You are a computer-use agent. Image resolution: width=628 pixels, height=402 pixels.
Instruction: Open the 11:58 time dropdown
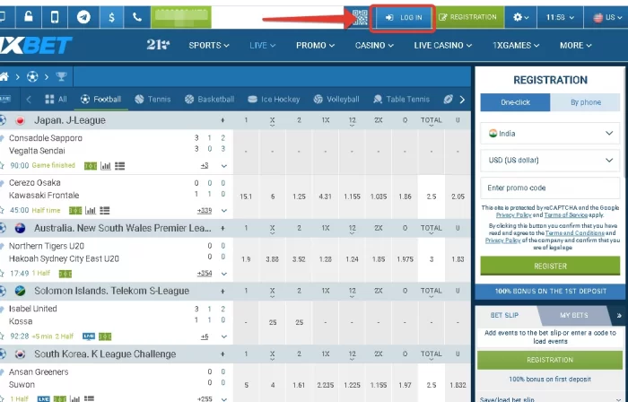[x=560, y=17]
